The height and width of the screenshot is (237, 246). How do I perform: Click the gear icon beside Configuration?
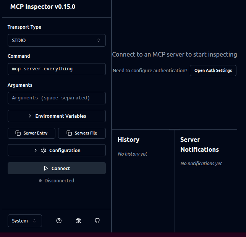click(x=44, y=150)
